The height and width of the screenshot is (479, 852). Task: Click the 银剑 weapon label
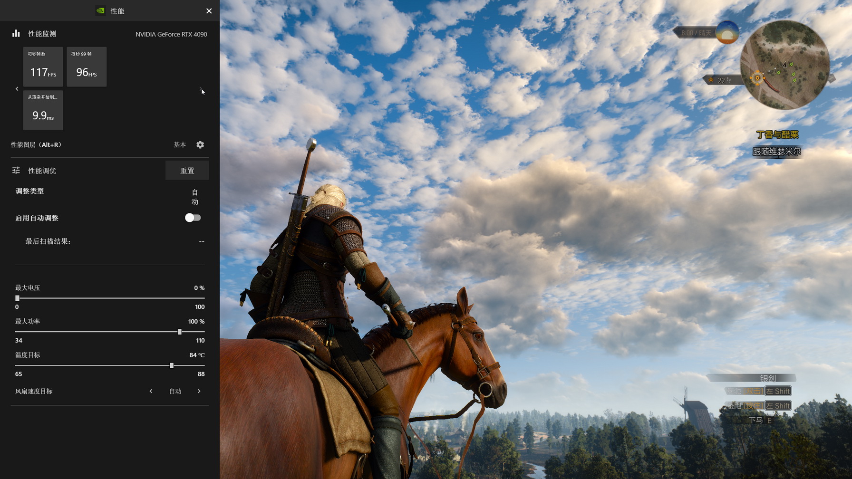point(768,378)
